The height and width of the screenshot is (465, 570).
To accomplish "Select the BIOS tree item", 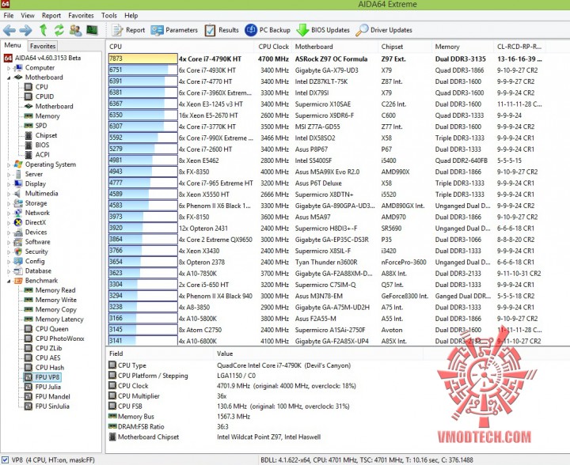I will click(x=42, y=145).
